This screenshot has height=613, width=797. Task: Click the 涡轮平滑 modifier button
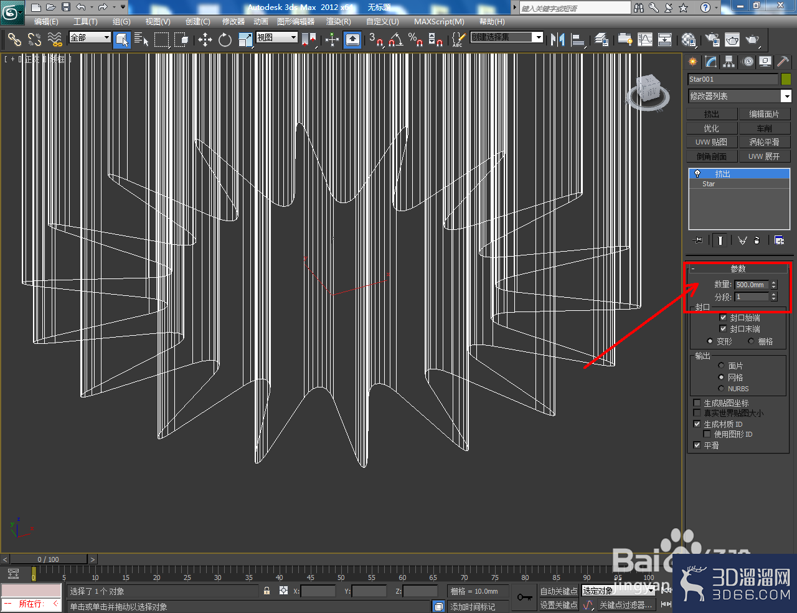tap(764, 142)
